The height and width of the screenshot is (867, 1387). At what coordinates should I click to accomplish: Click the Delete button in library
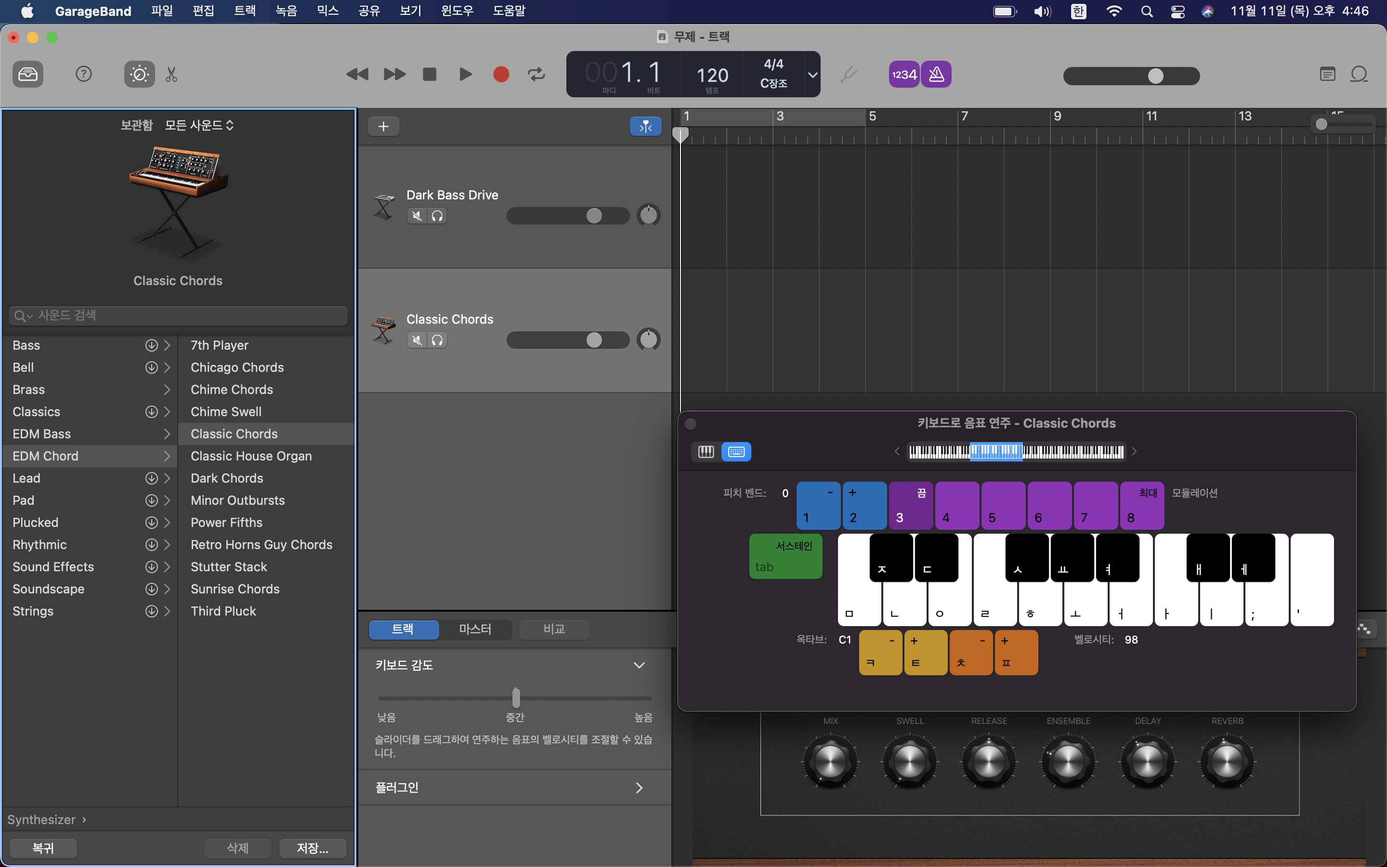238,848
